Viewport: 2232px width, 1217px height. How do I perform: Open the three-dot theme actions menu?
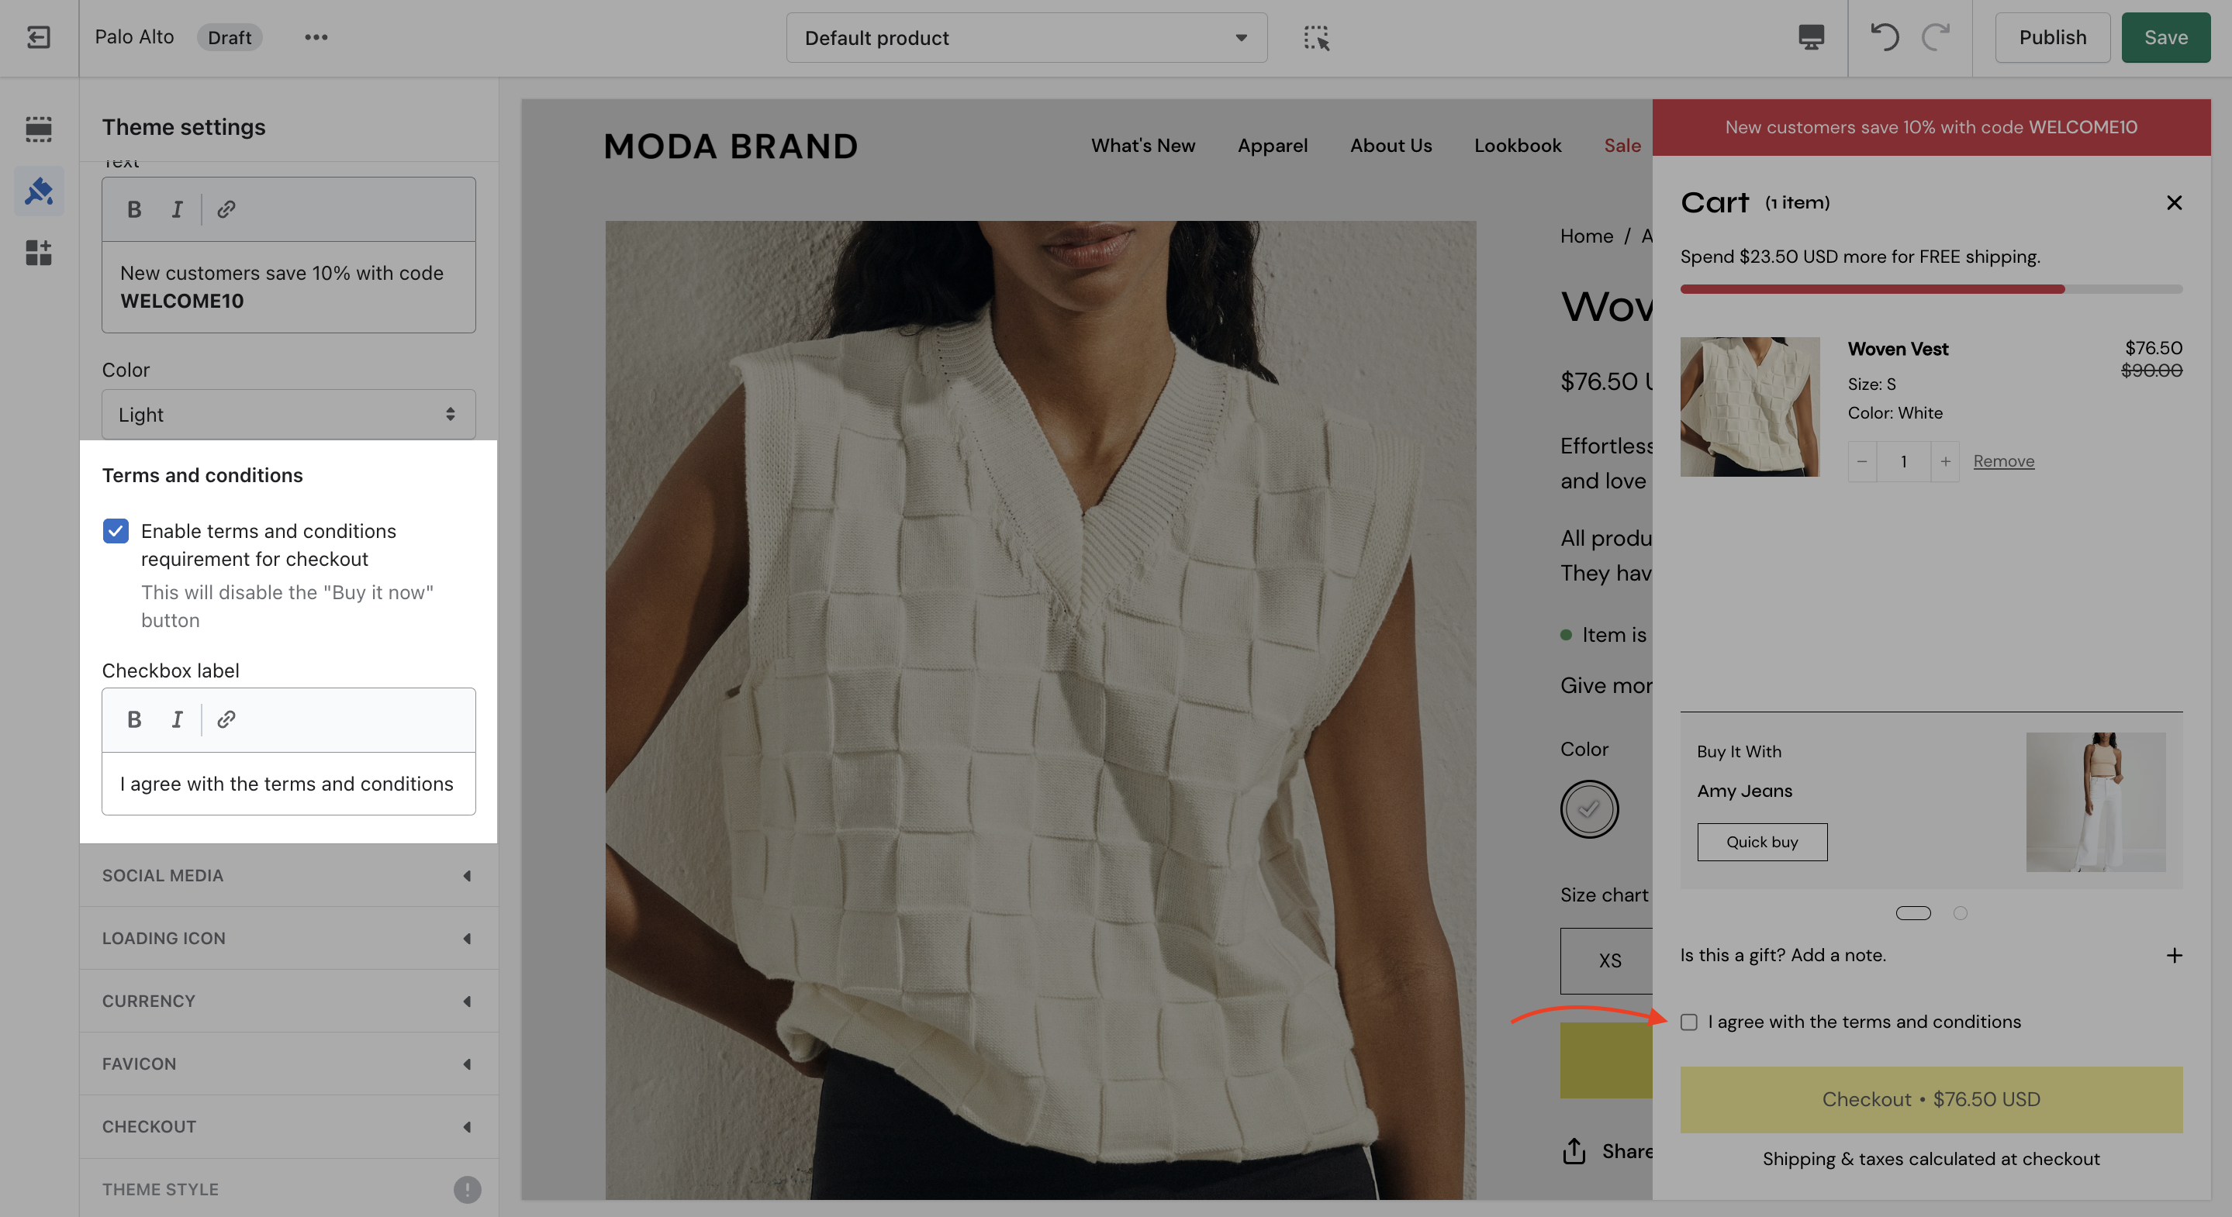pyautogui.click(x=316, y=37)
